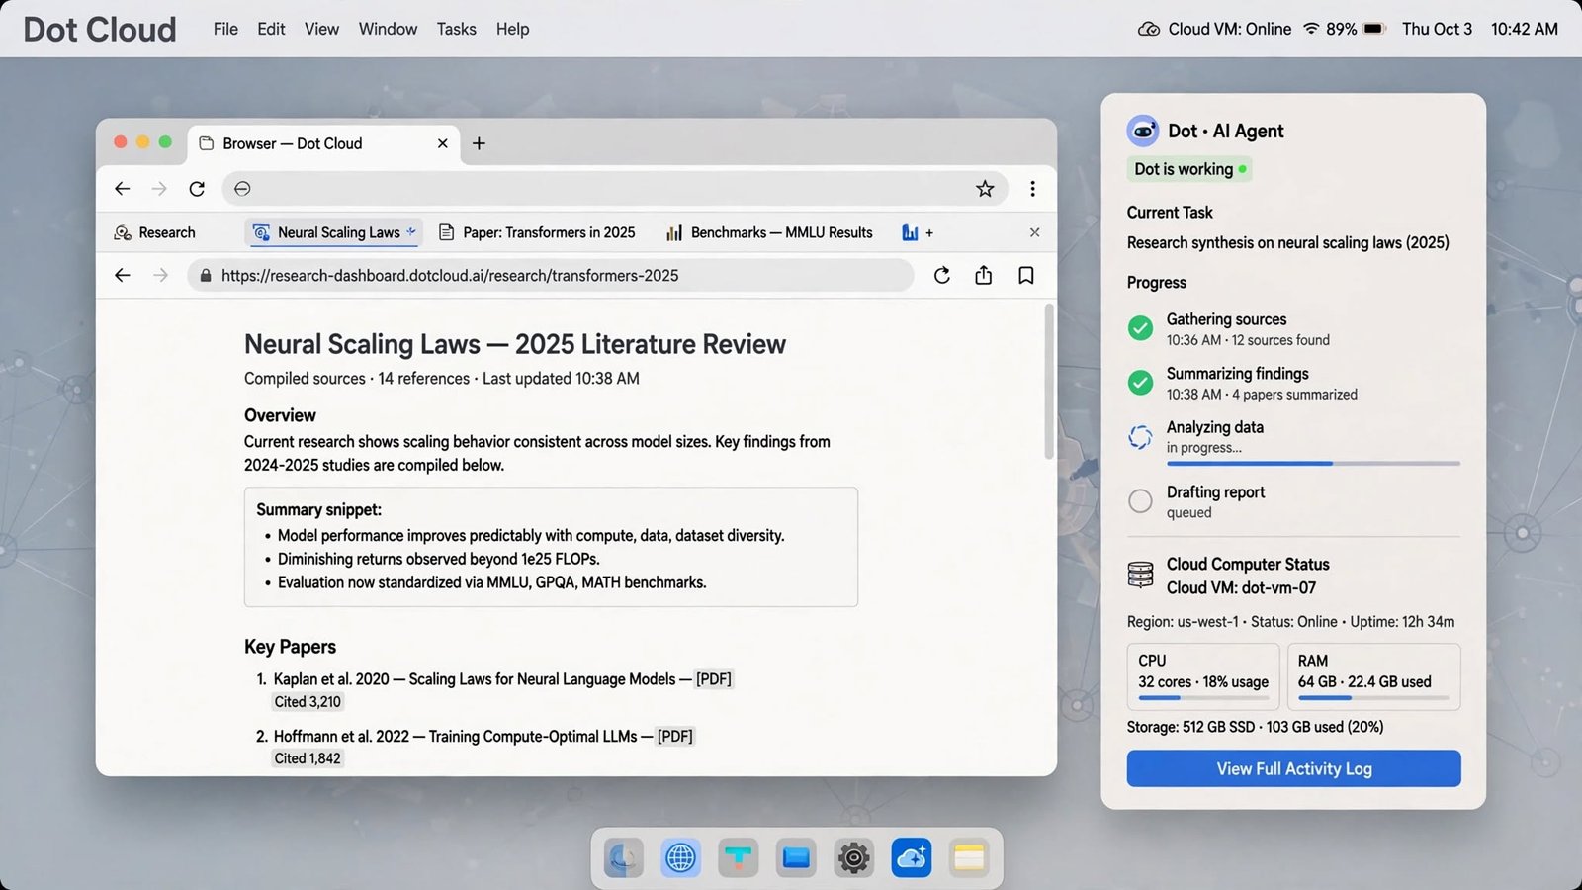The width and height of the screenshot is (1582, 890).
Task: Open the teal T app in dock
Action: [738, 857]
